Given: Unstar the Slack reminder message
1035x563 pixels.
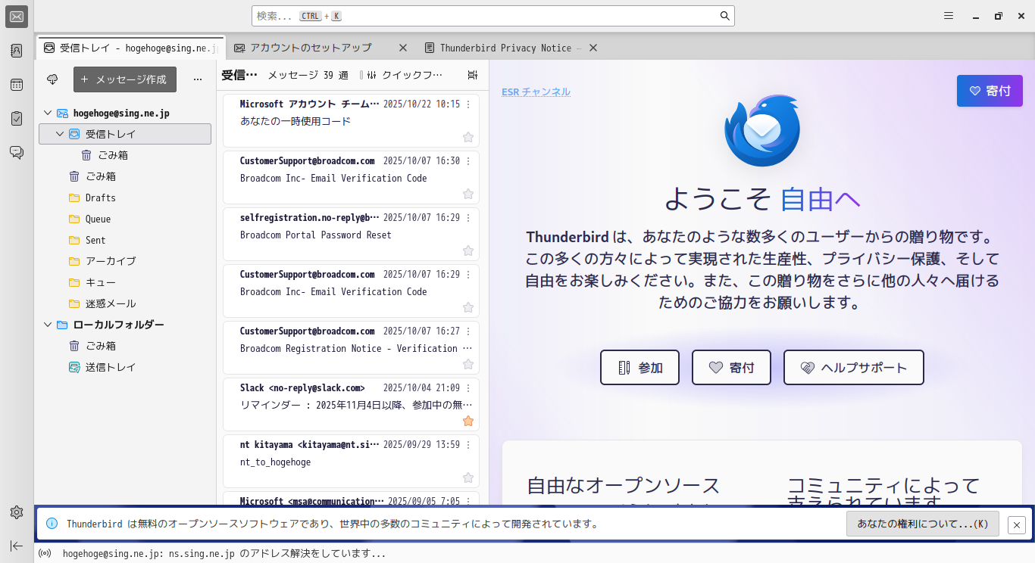Looking at the screenshot, I should pyautogui.click(x=468, y=421).
